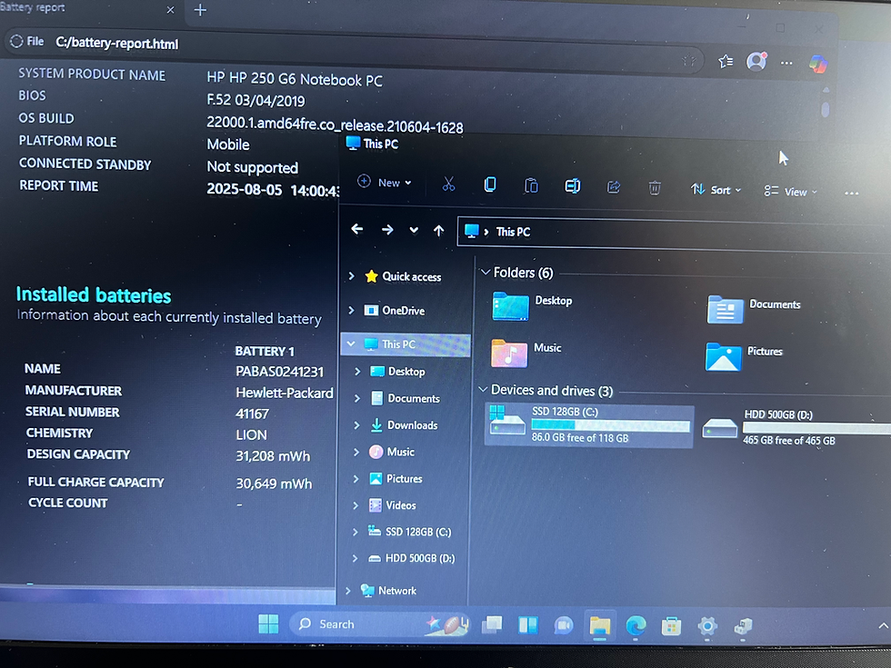Open a new browser tab with plus button
Image resolution: width=891 pixels, height=668 pixels.
pyautogui.click(x=200, y=10)
